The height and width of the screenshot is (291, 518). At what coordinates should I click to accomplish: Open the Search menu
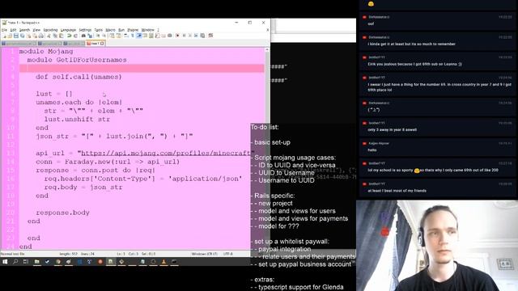click(24, 30)
